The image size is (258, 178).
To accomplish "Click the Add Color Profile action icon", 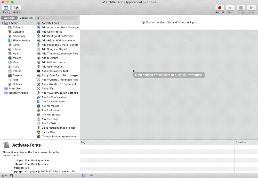I will [39, 32].
